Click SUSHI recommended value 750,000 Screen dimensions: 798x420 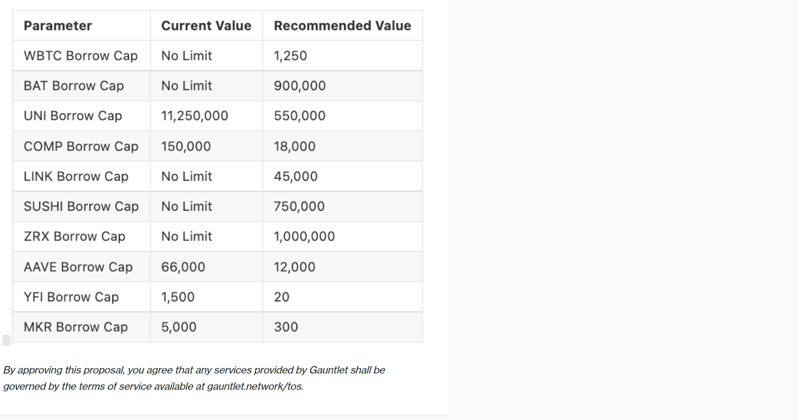299,206
